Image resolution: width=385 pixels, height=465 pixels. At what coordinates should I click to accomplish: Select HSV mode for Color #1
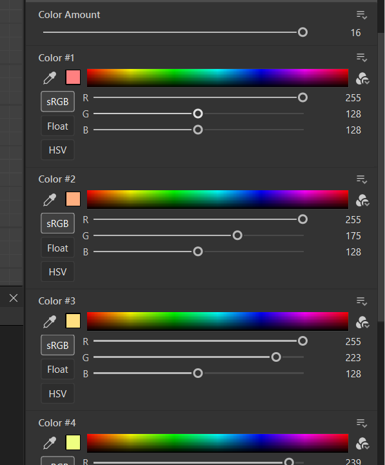point(57,150)
